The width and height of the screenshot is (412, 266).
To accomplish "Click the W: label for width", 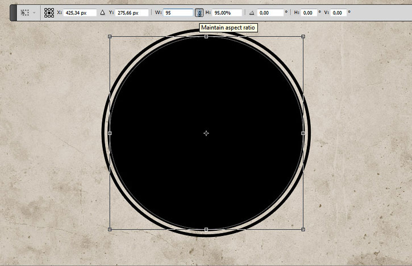I will pyautogui.click(x=158, y=12).
